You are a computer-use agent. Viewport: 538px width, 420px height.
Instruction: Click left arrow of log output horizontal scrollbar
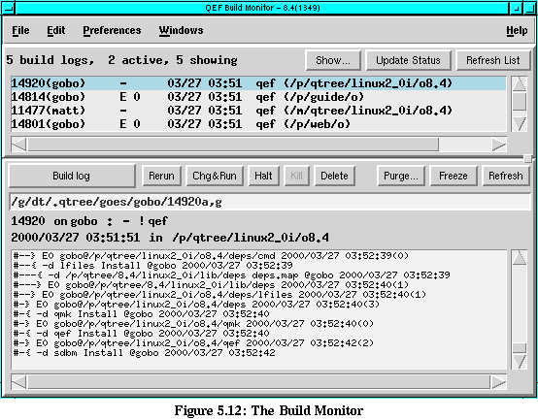[x=18, y=382]
